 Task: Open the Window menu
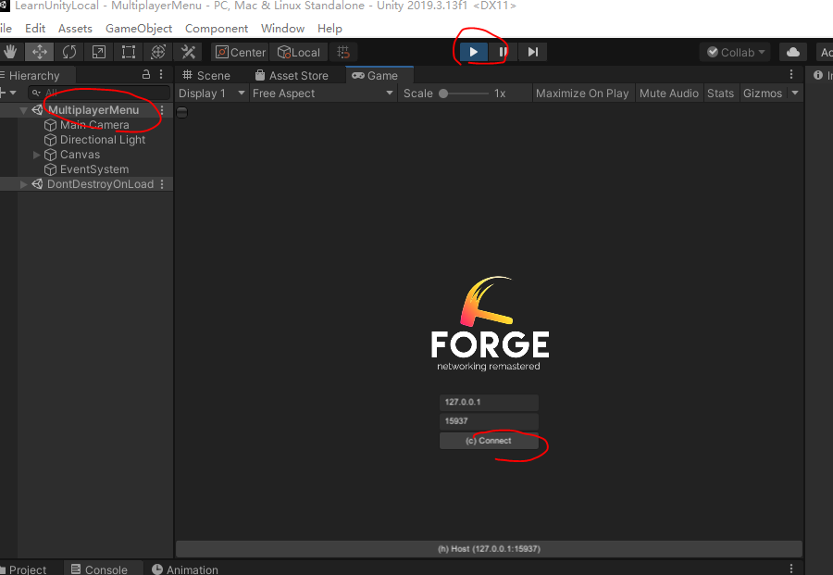click(x=282, y=28)
